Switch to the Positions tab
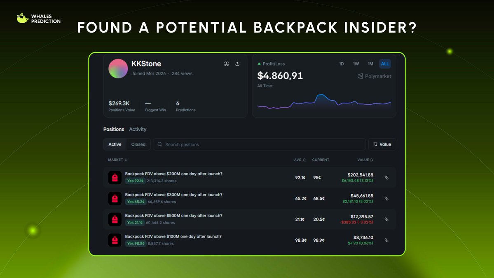The image size is (494, 278). click(114, 129)
